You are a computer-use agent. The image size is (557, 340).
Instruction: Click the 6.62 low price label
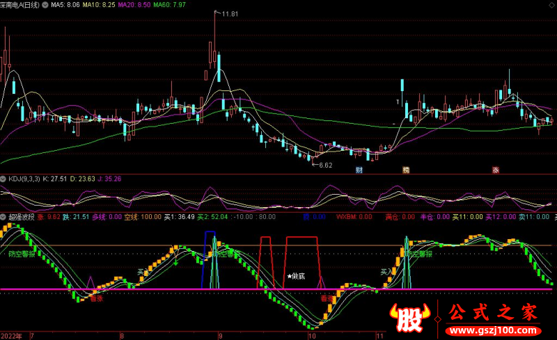(325, 165)
